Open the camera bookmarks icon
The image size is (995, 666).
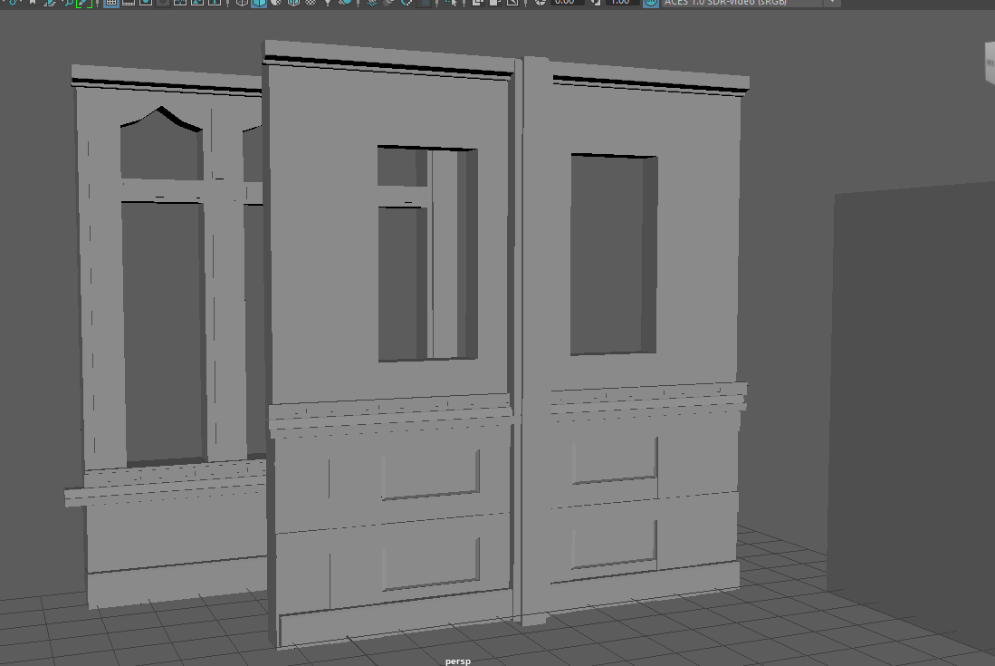(33, 3)
